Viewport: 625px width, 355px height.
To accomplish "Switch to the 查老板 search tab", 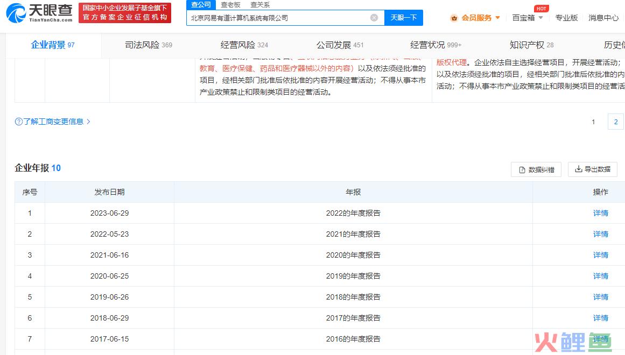I will coord(231,5).
